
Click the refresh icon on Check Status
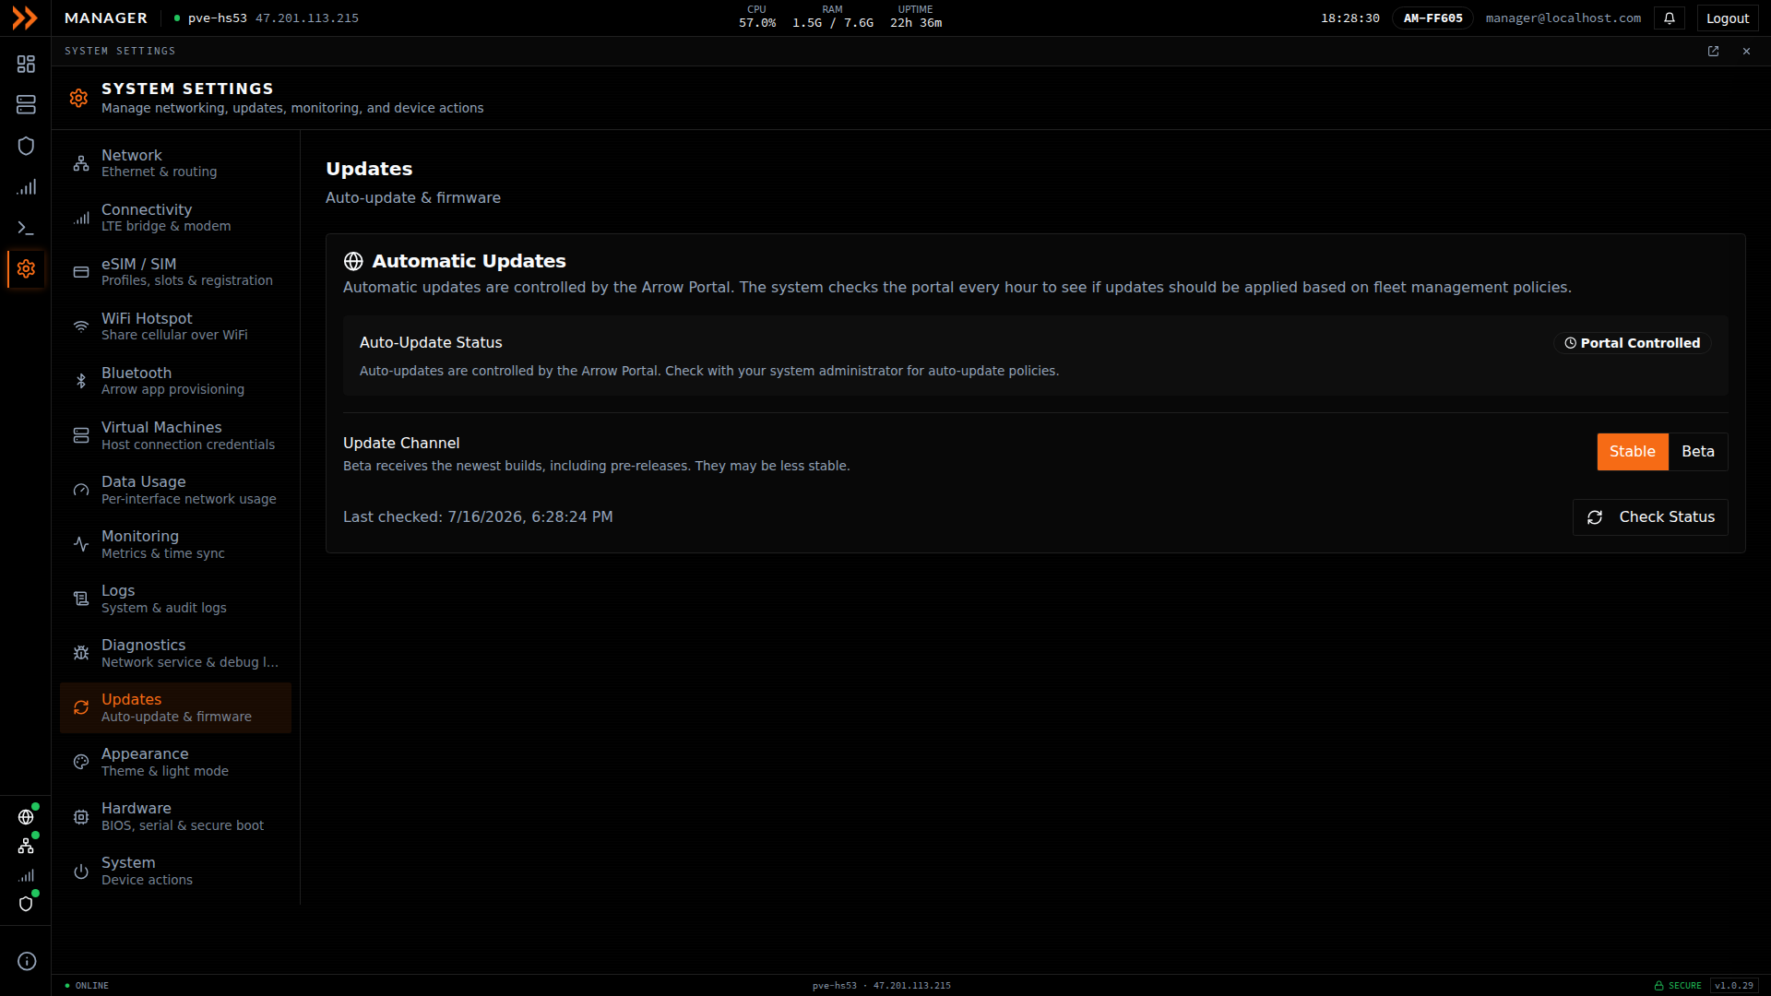(1595, 517)
